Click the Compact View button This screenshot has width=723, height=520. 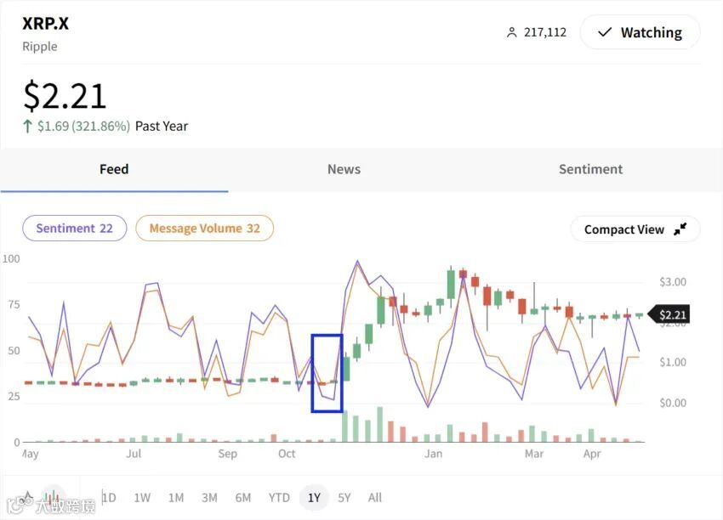tap(635, 229)
